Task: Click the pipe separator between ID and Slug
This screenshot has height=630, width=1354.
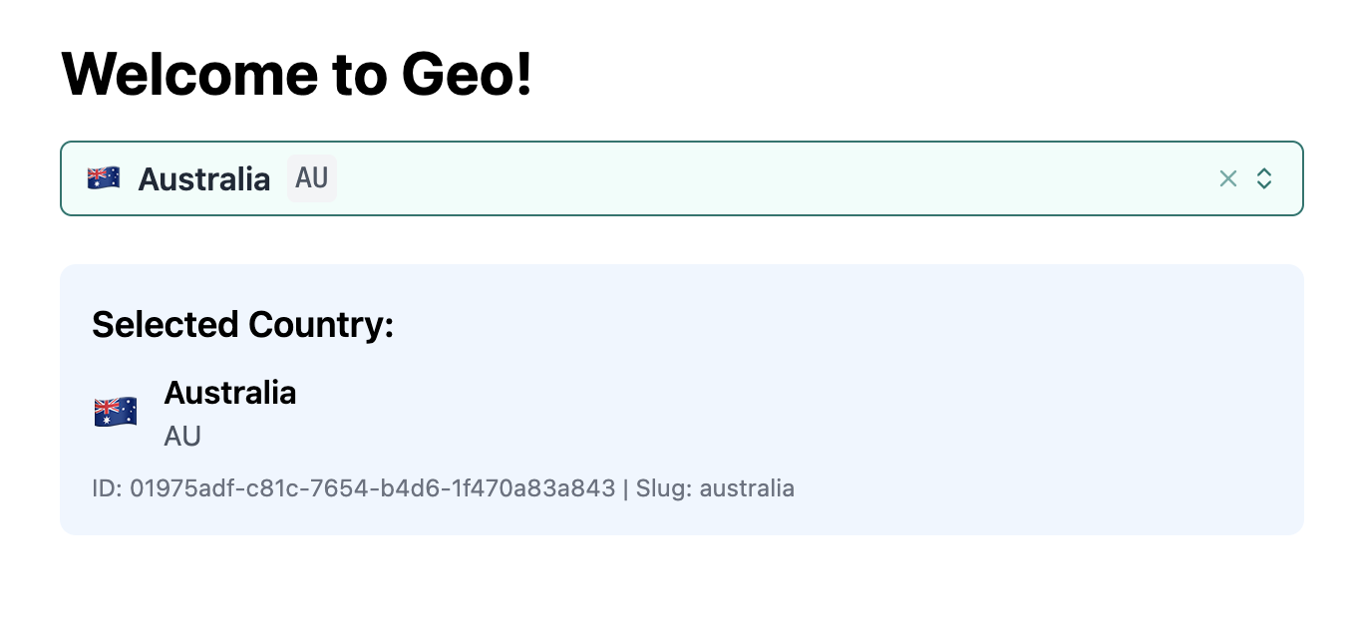Action: (626, 488)
